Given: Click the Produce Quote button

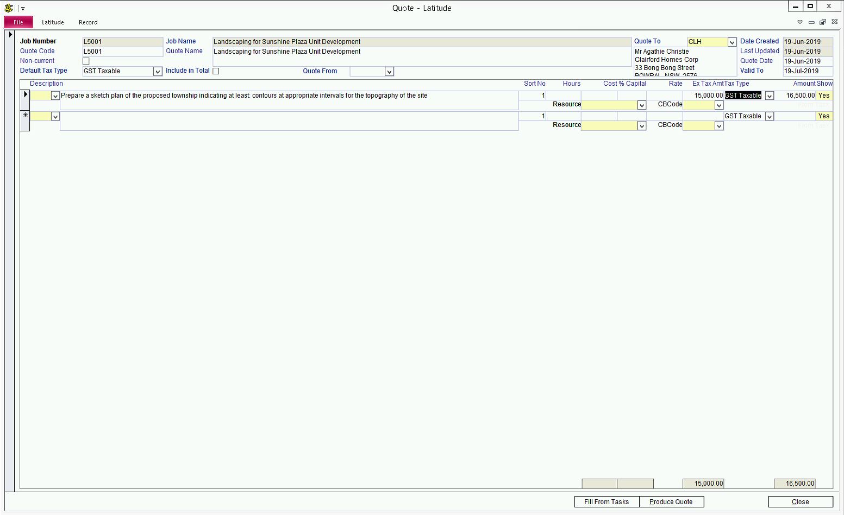Looking at the screenshot, I should click(x=671, y=502).
